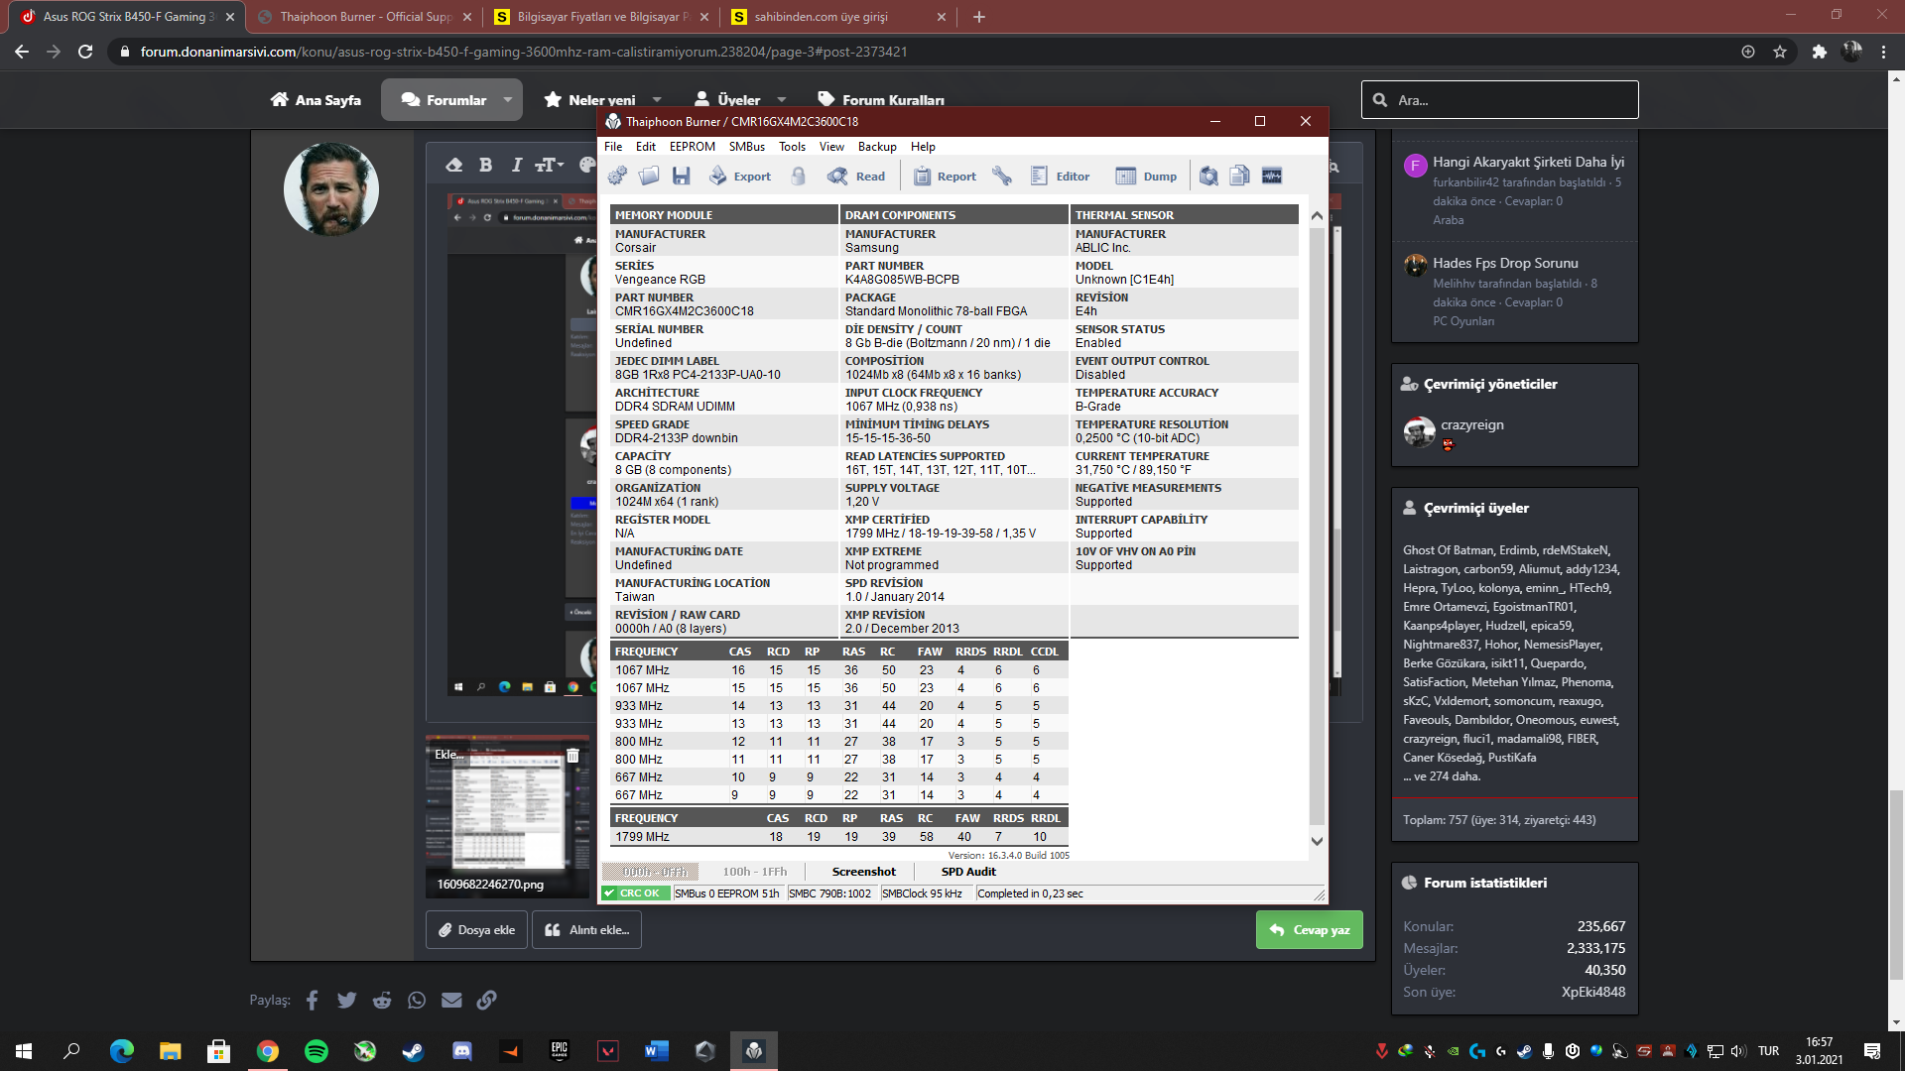Click scroll down arrow of Thaiphoon report

1317,841
